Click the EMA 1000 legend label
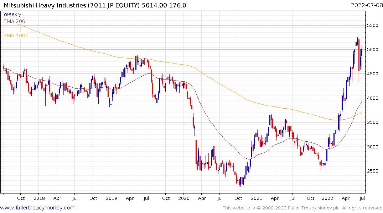The height and width of the screenshot is (213, 383). (16, 35)
